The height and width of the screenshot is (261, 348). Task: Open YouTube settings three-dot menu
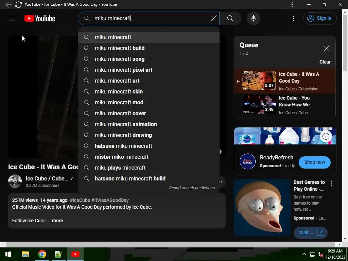pos(293,18)
